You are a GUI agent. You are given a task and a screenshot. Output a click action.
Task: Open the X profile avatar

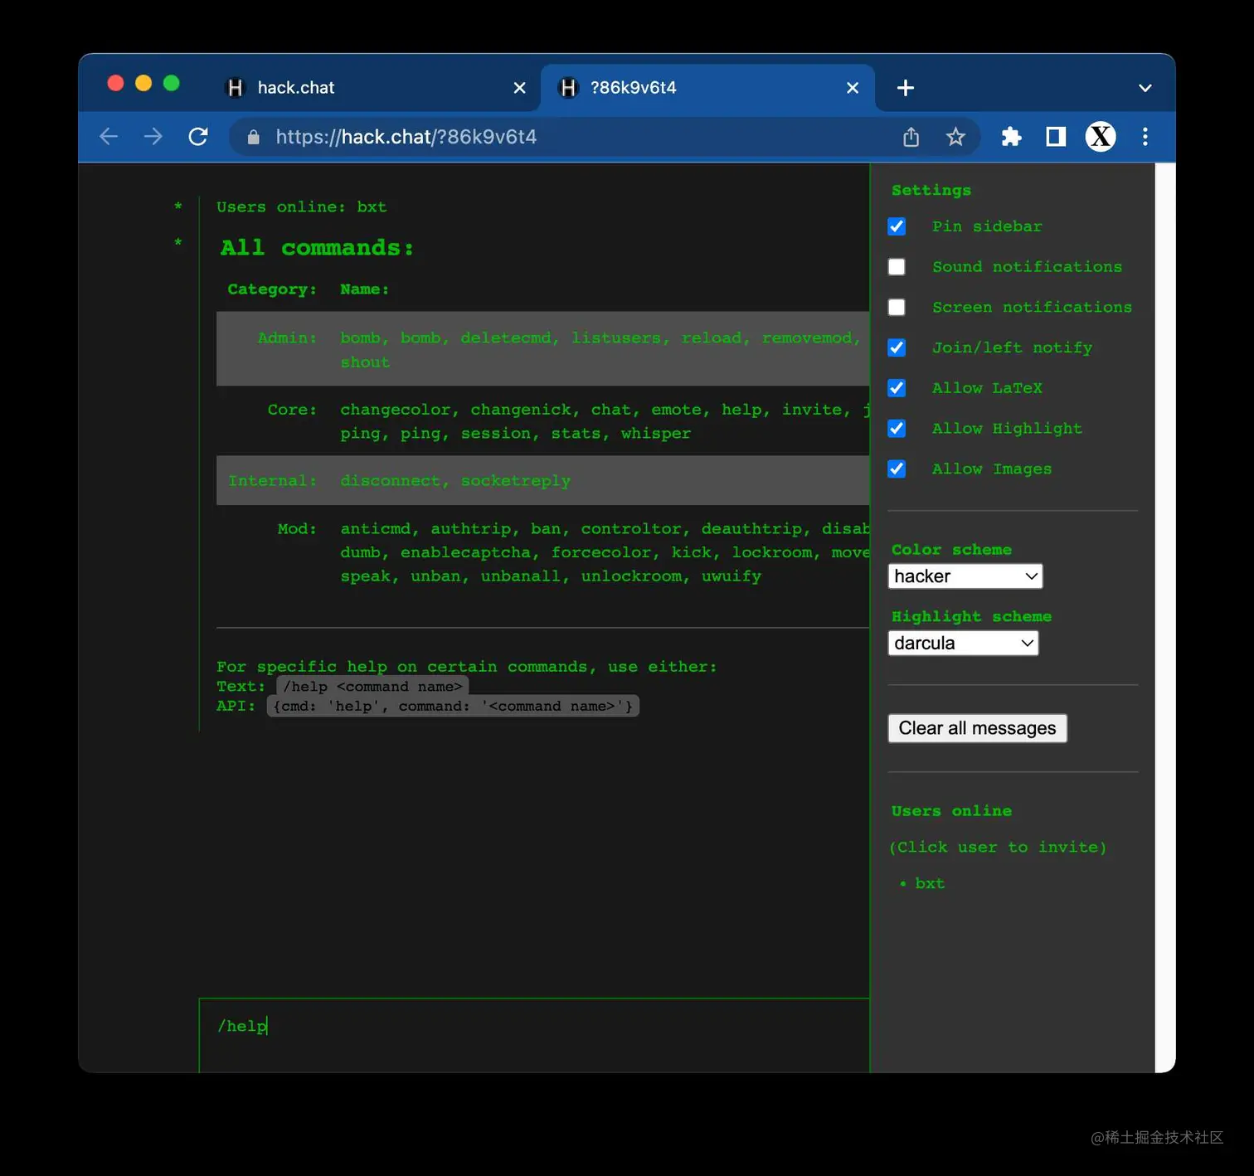click(x=1101, y=137)
